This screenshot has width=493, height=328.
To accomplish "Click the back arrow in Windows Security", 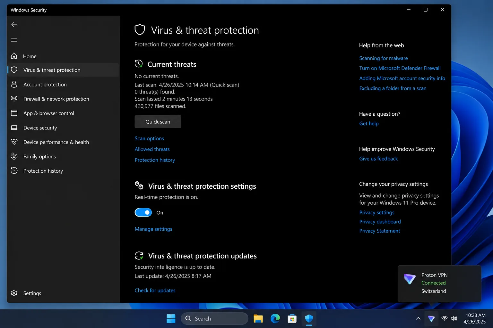I will [x=14, y=25].
